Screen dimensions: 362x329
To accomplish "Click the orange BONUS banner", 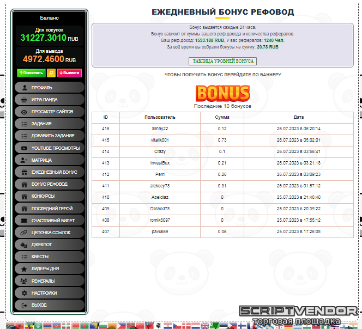I will (x=222, y=93).
